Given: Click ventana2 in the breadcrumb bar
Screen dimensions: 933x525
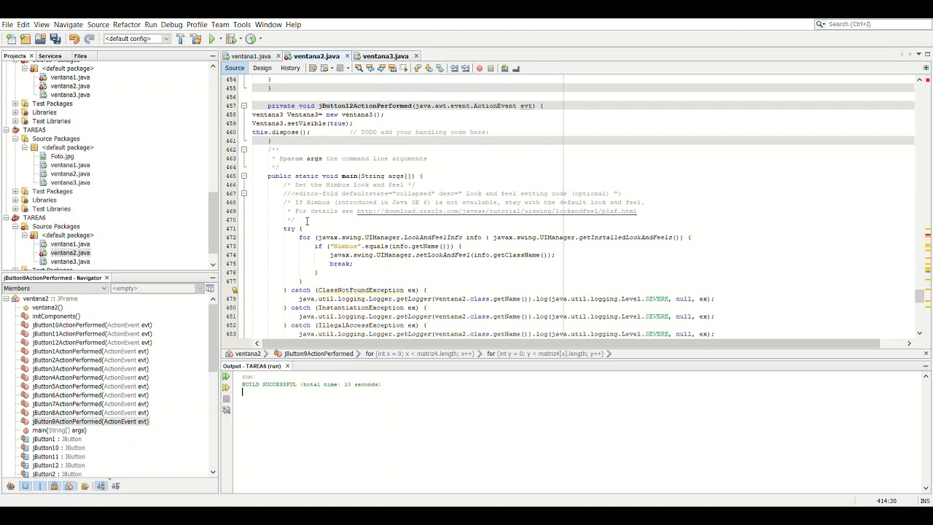Looking at the screenshot, I should (x=248, y=354).
